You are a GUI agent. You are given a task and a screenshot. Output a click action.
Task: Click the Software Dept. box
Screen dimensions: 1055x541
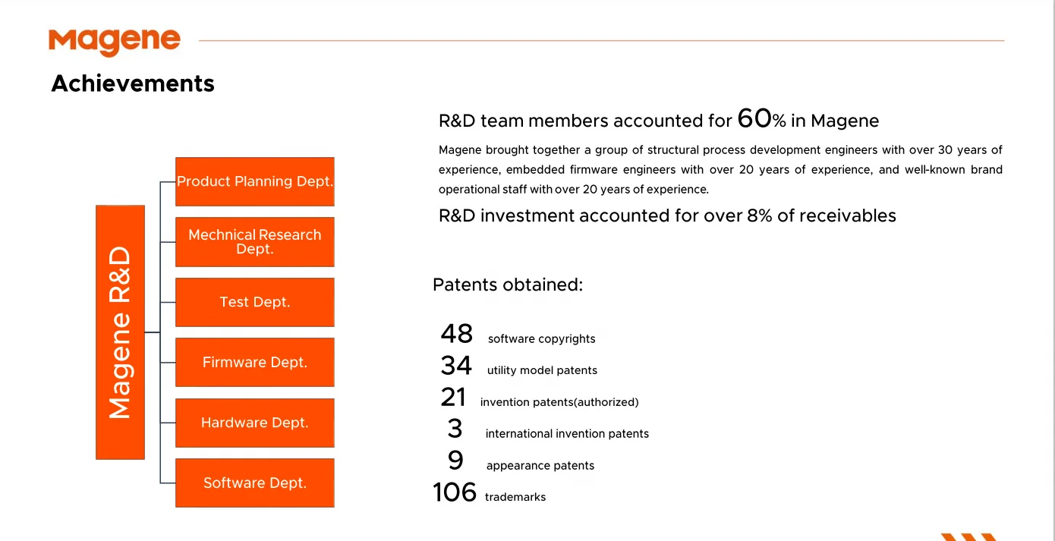[x=254, y=483]
